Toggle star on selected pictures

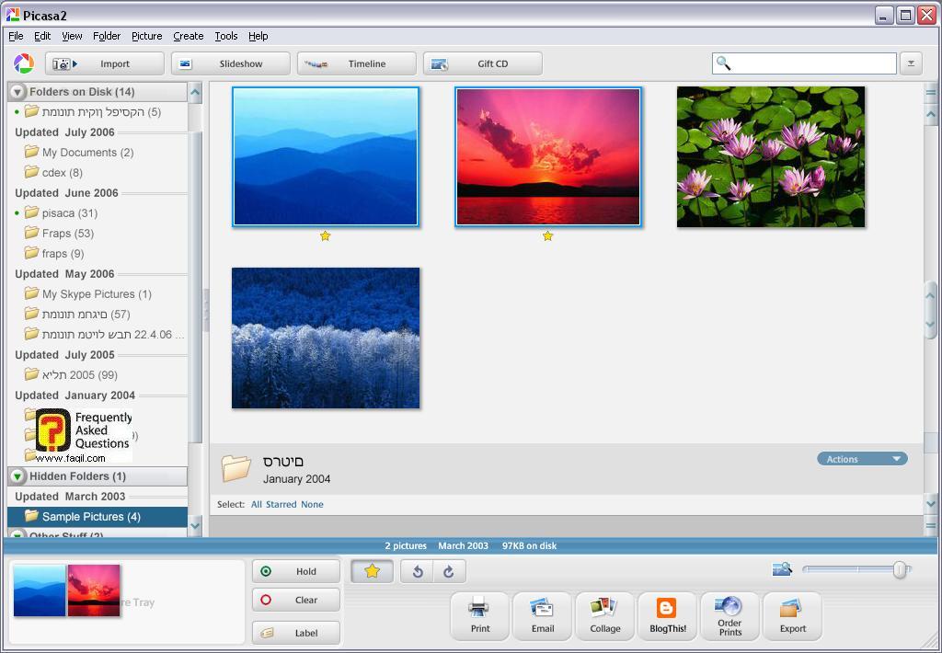[x=372, y=571]
